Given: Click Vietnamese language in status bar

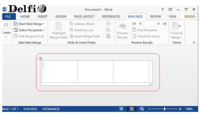Looking at the screenshot, I should (x=51, y=109).
